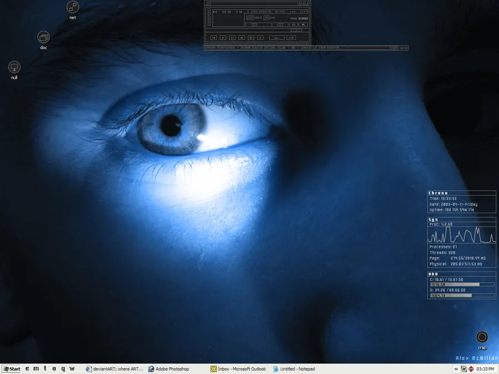Pause playback in the Winamp player
This screenshot has height=374, width=499.
232,38
